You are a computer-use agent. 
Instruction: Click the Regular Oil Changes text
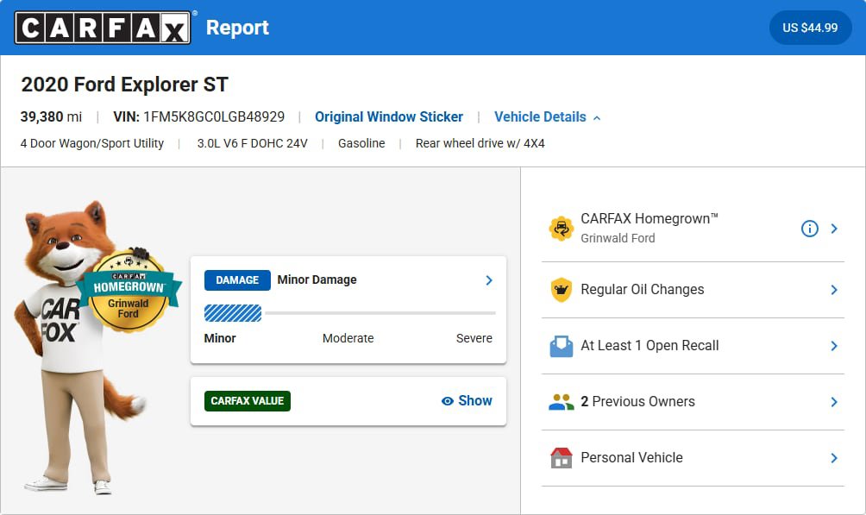[x=643, y=290]
